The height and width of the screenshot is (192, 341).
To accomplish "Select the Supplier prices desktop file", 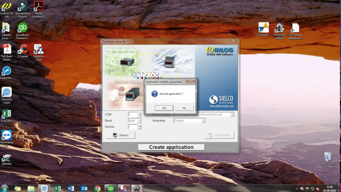I will (x=7, y=31).
